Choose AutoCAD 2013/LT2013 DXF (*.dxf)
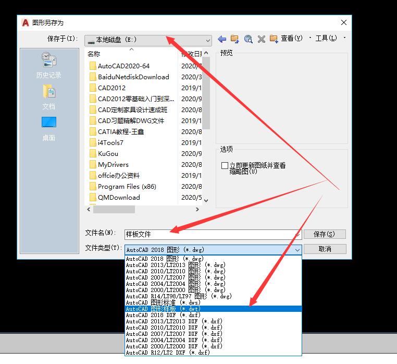 pos(213,321)
